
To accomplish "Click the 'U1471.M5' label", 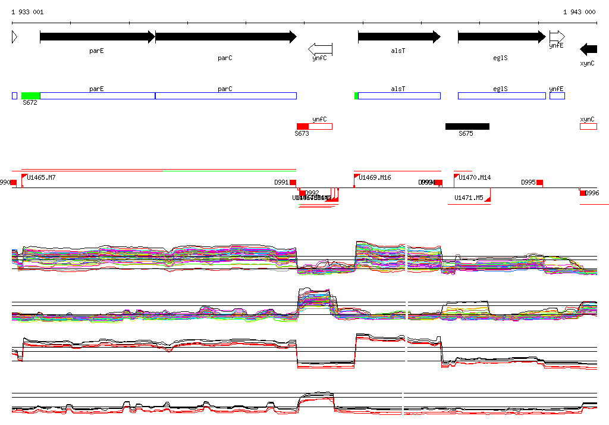I will click(x=469, y=198).
